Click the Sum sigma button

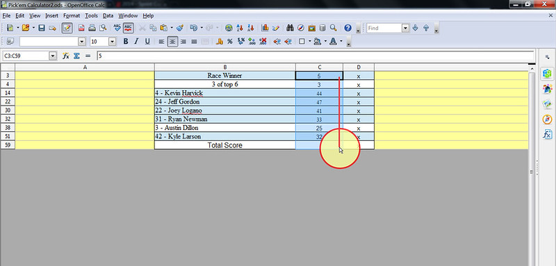[76, 56]
